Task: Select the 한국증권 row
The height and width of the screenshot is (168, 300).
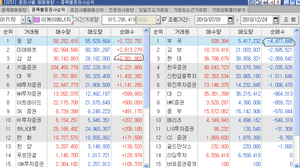Action: pos(222,67)
